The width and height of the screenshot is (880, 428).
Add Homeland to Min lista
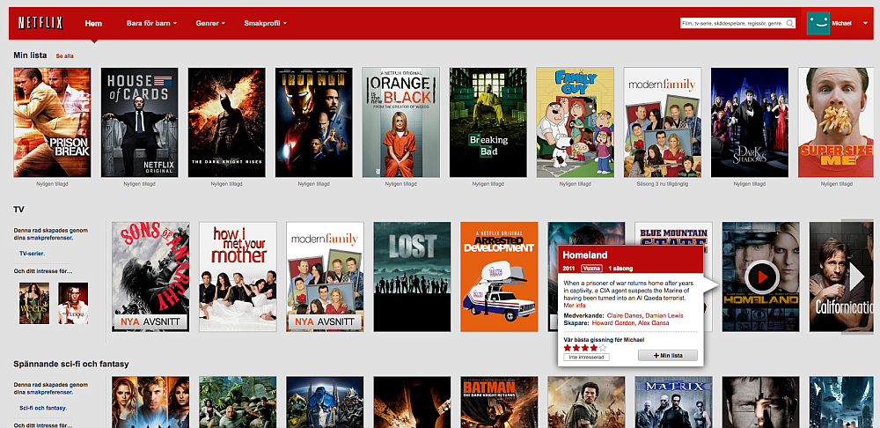tap(668, 355)
